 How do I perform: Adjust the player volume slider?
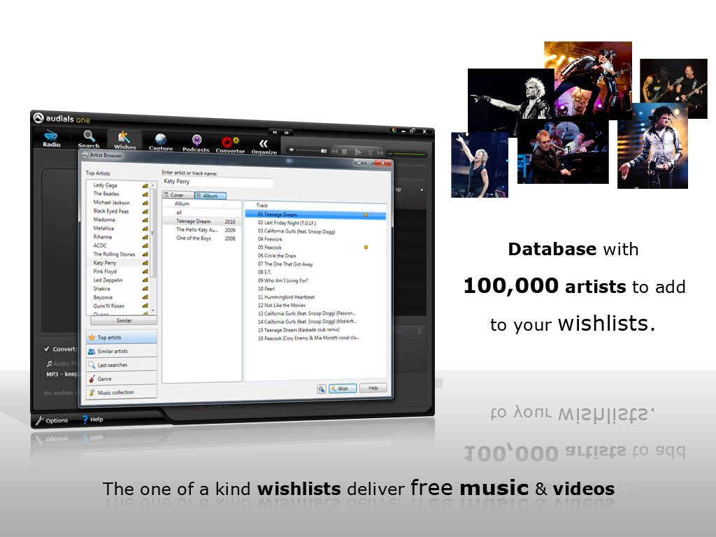click(x=314, y=151)
